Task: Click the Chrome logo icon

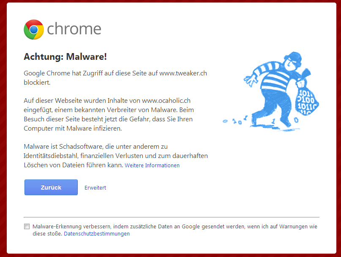Action: [34, 29]
